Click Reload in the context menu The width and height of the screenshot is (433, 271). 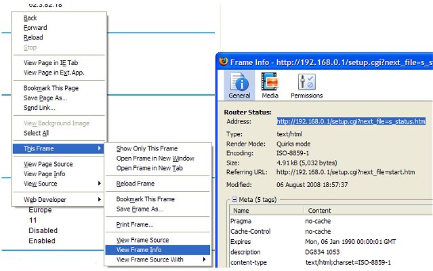click(33, 38)
